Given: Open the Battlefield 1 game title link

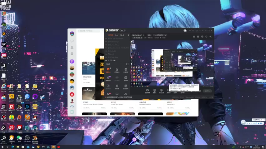Looking at the screenshot, I should pyautogui.click(x=170, y=102).
